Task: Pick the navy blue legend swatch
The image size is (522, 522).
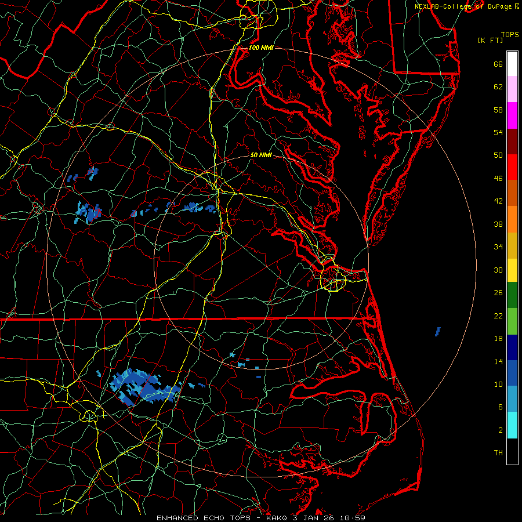Action: point(512,347)
